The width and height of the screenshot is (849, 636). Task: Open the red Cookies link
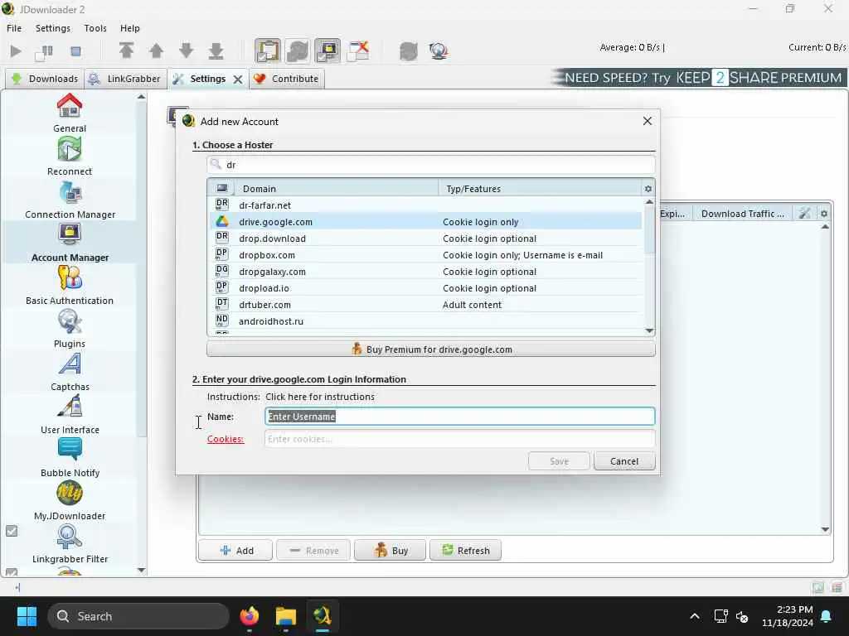[x=226, y=439]
